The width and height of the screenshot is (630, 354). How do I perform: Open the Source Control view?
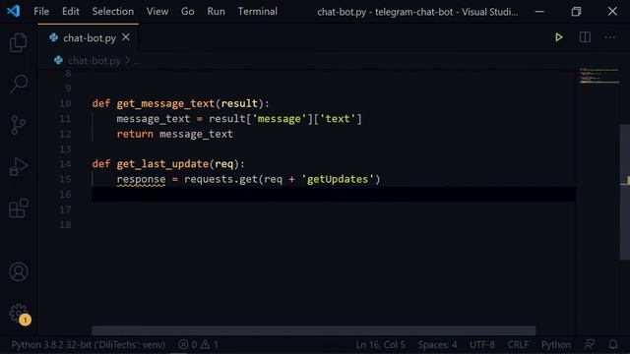click(x=19, y=125)
